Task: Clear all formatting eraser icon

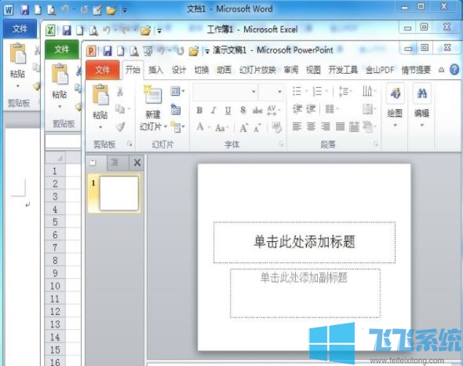Action: (277, 127)
